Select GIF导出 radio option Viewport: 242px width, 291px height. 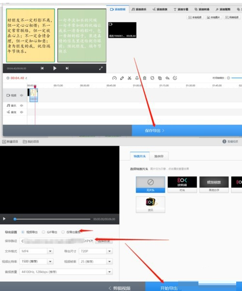tap(43, 232)
